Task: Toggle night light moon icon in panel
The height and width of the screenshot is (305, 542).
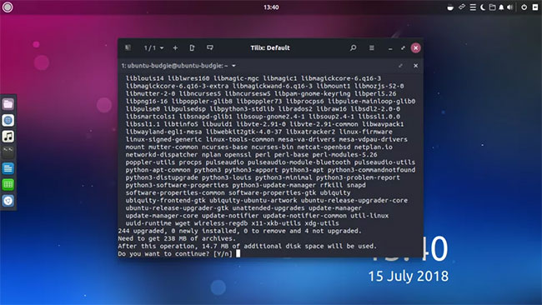Action: pos(483,7)
